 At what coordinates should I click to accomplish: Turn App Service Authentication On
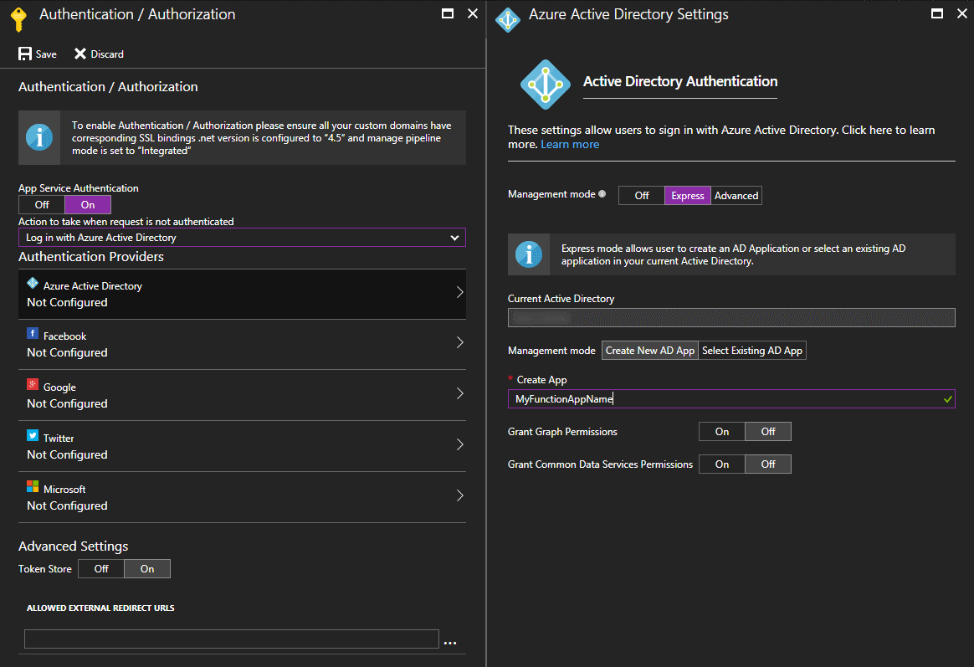(88, 205)
